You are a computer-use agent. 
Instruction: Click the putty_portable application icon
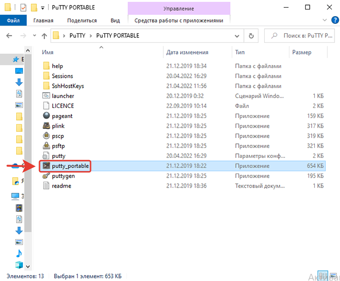pyautogui.click(x=46, y=166)
